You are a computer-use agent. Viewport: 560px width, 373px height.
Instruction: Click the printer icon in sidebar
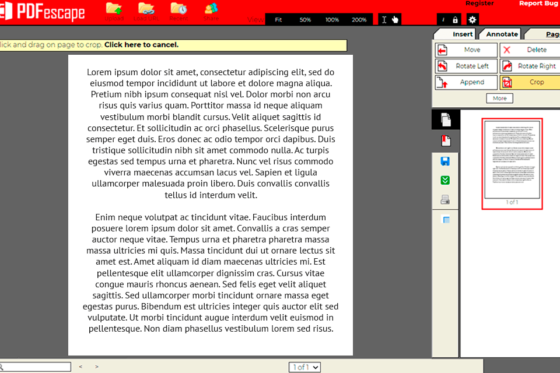point(445,200)
